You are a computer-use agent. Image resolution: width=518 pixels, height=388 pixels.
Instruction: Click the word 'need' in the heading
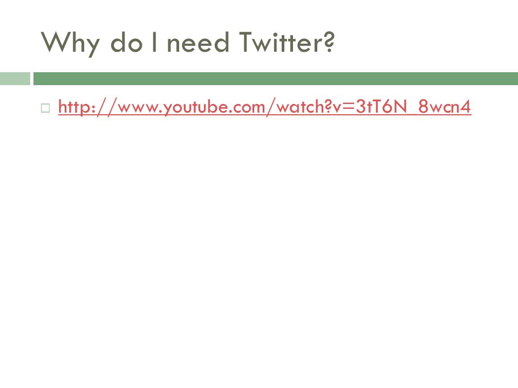198,42
